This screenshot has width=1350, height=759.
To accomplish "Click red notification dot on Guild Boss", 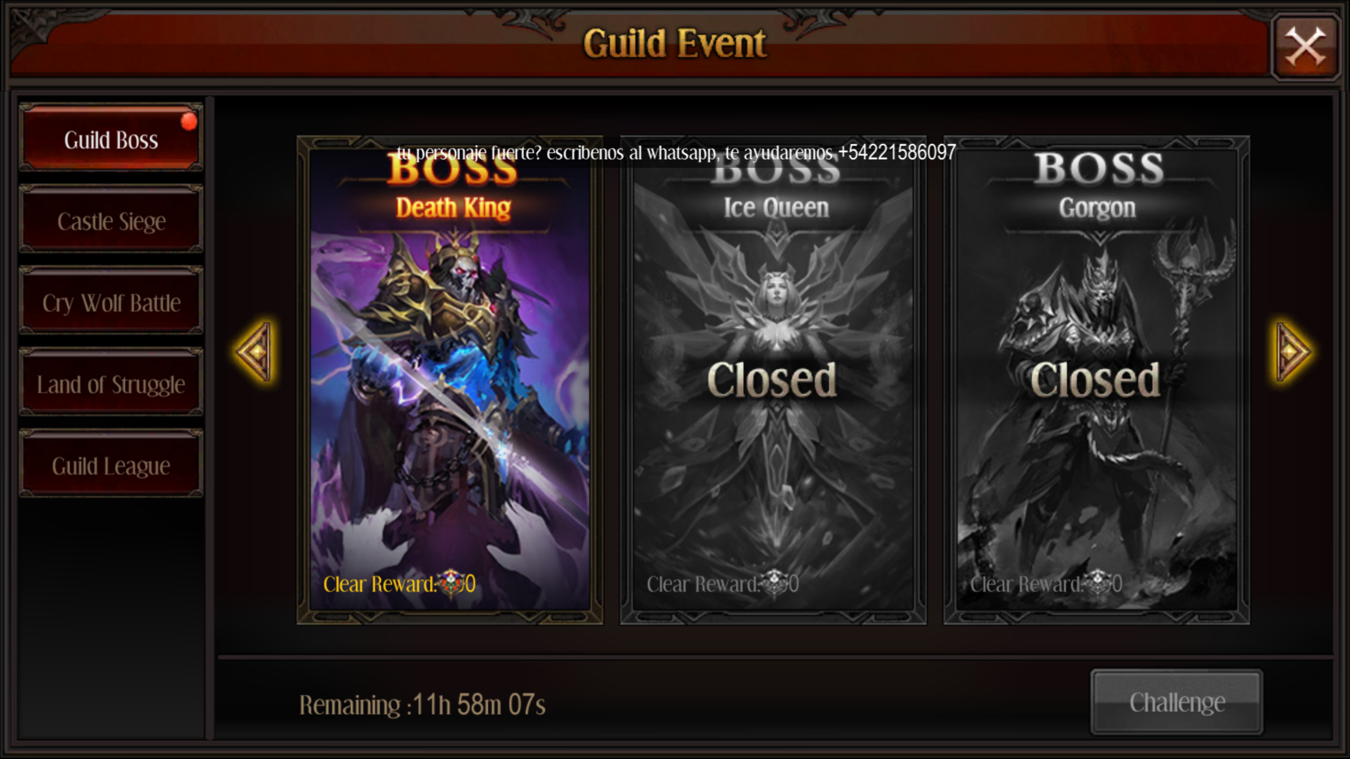I will coord(189,122).
